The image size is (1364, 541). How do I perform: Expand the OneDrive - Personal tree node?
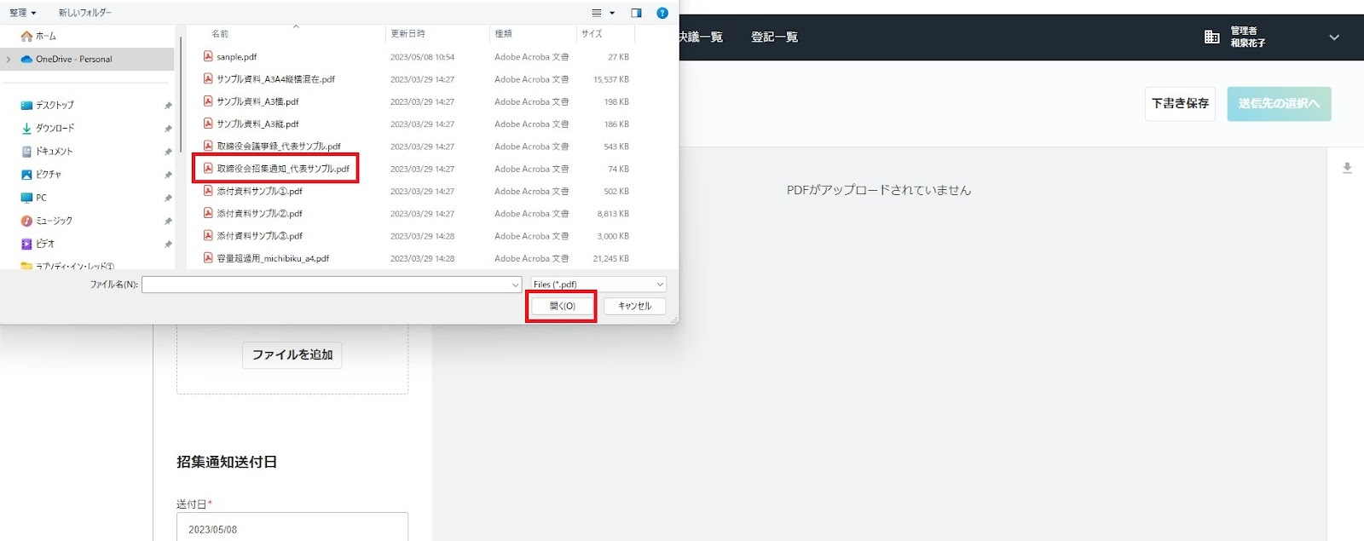[9, 60]
